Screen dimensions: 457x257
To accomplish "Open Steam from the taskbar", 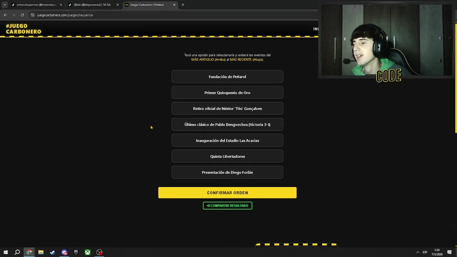I will [52, 252].
